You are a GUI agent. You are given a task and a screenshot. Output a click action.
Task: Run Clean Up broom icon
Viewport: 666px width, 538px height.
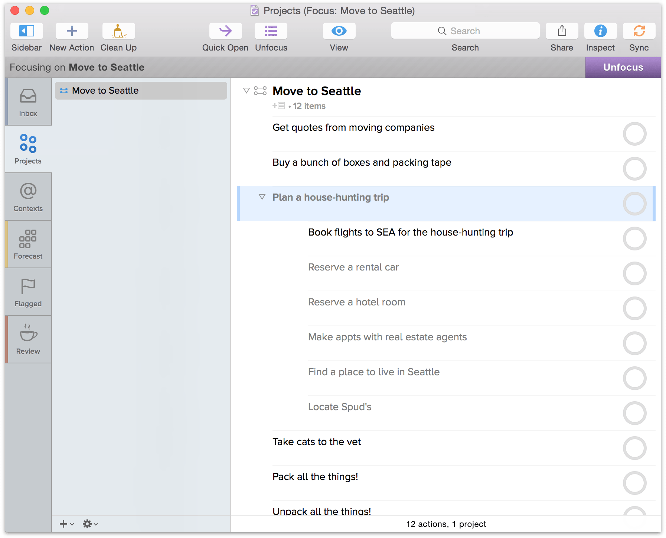[118, 31]
